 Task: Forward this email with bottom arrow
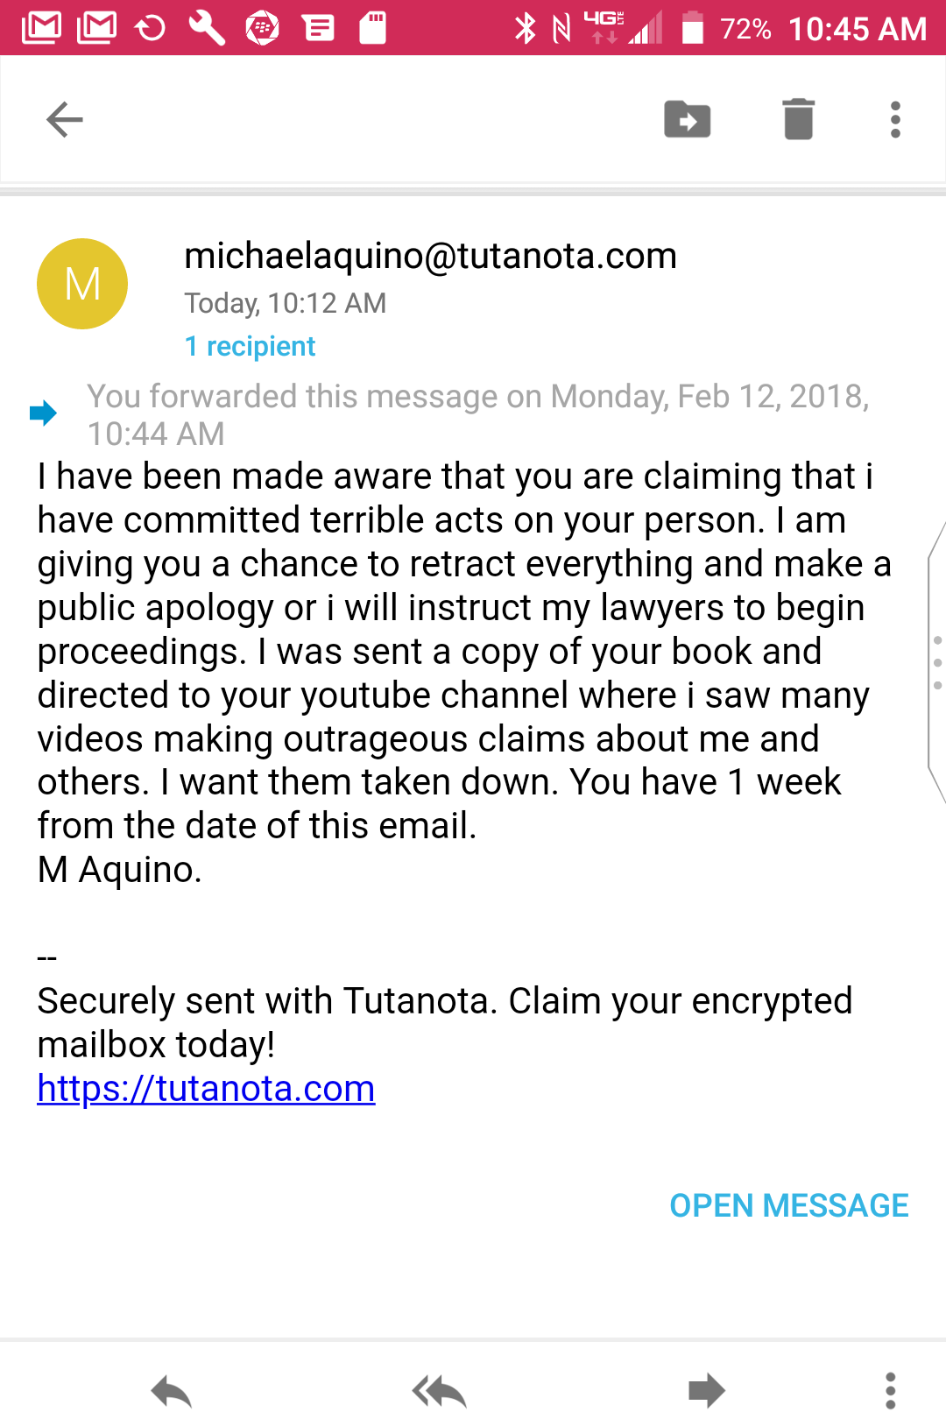707,1390
